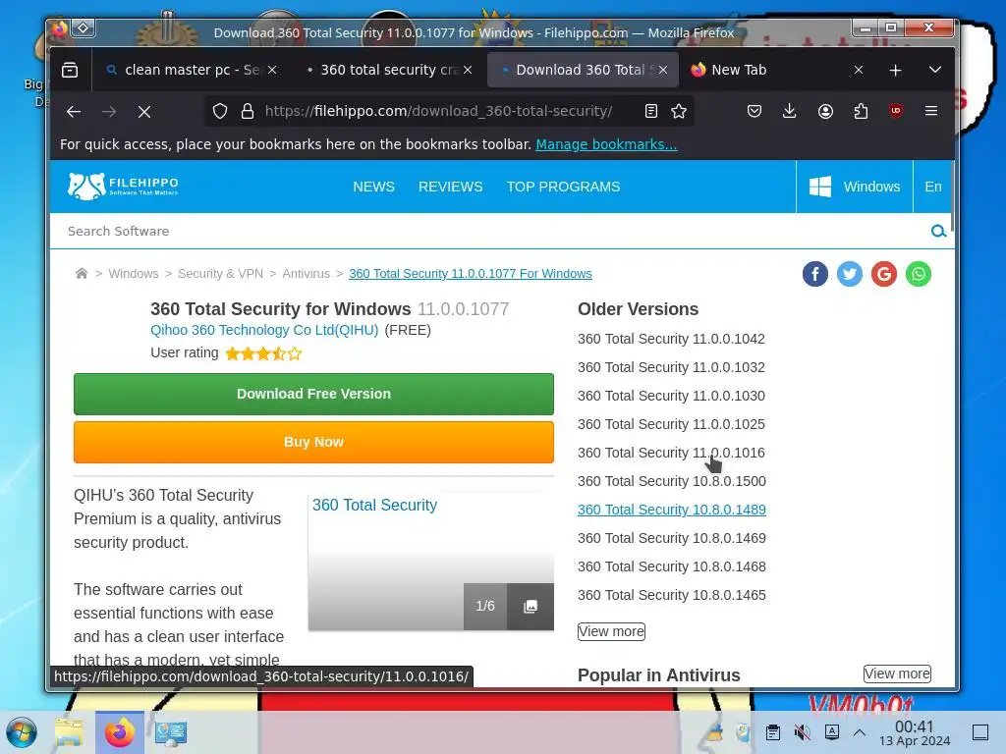Open 360 Total Security 10.8.0.1489 link
Image resolution: width=1006 pixels, height=754 pixels.
tap(672, 510)
